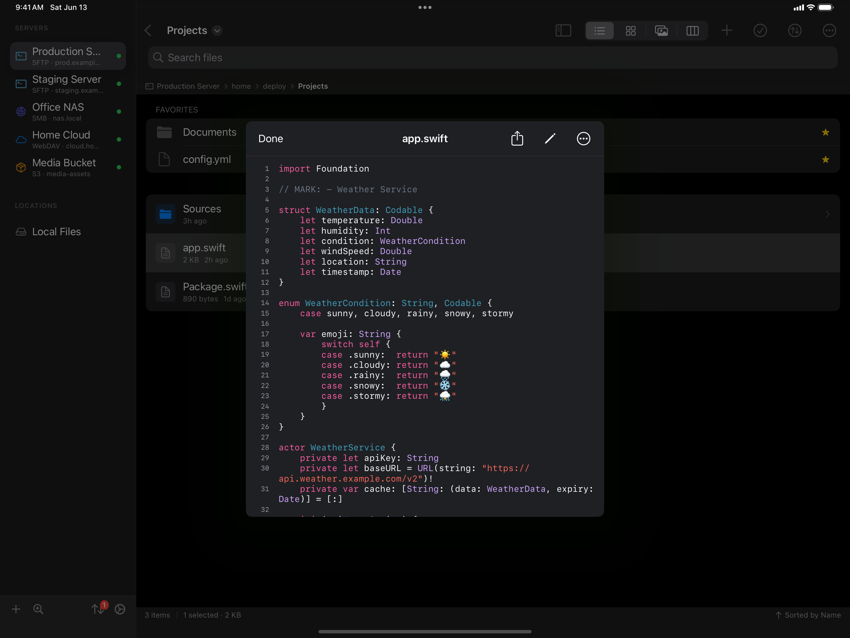
Task: Click line 28 actor WeatherService in code
Action: pyautogui.click(x=337, y=448)
